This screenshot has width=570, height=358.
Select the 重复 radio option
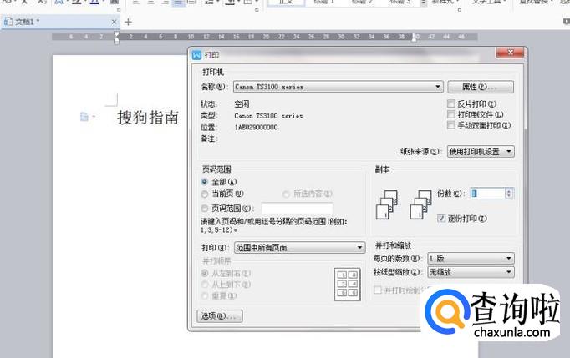click(205, 296)
